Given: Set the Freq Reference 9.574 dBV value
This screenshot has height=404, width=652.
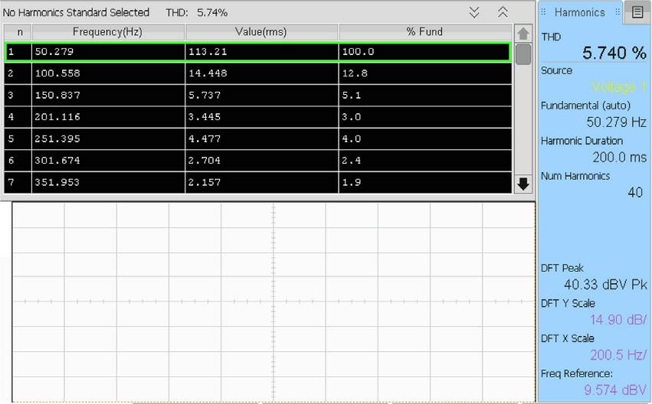Looking at the screenshot, I should coord(614,389).
